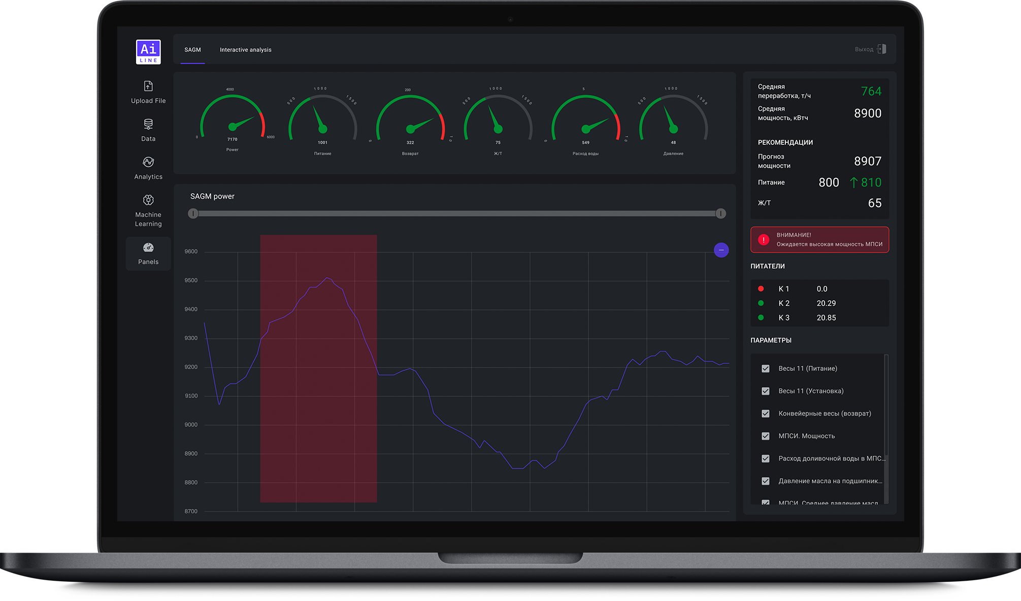Grab left handle of SAGM power range slider

(193, 213)
